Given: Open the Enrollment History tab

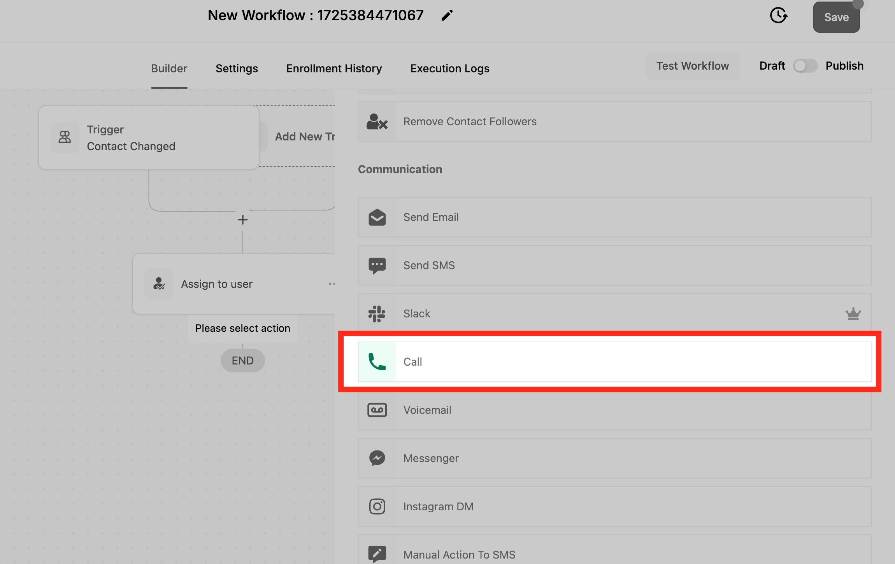Looking at the screenshot, I should point(334,68).
